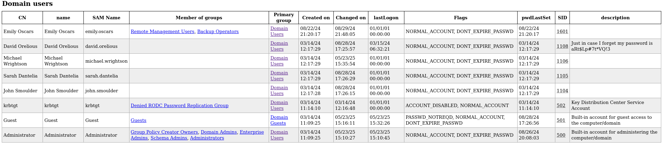
Task: Click SID 1108 for David Orelious
Action: [x=562, y=46]
